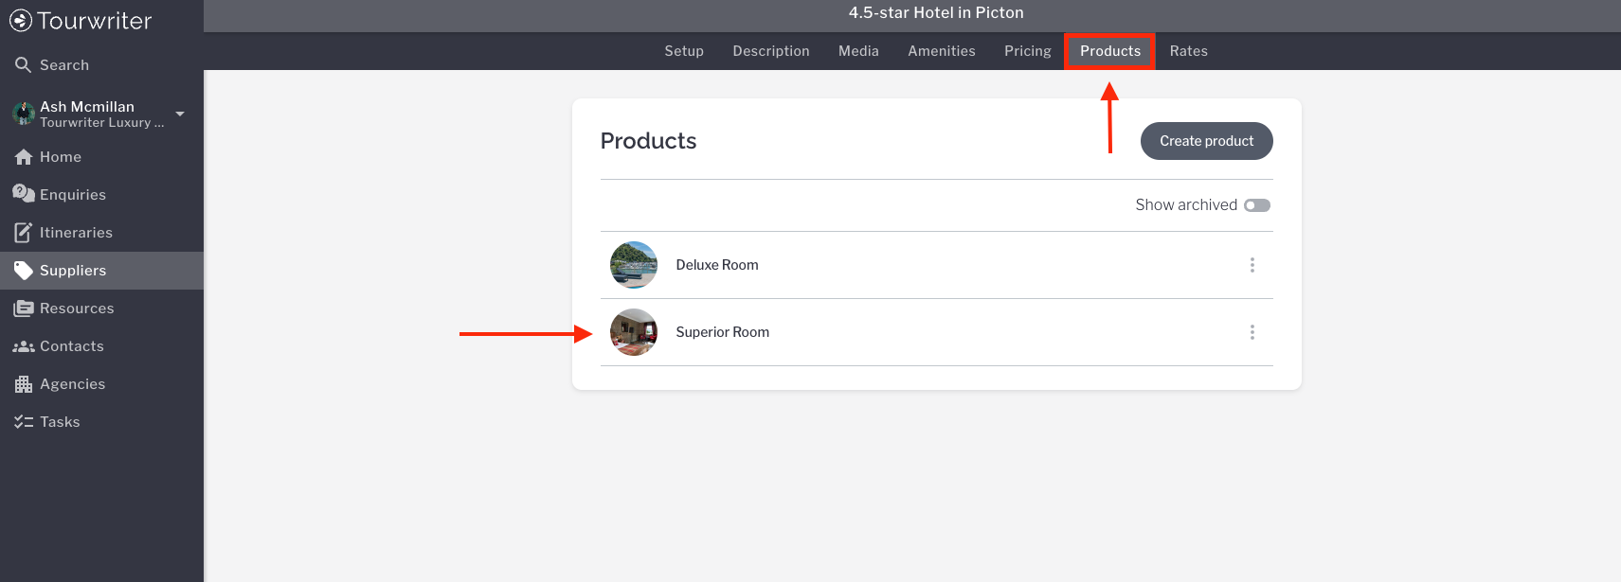Click the Deluxe Room thumbnail image
The height and width of the screenshot is (582, 1621).
coord(634,265)
